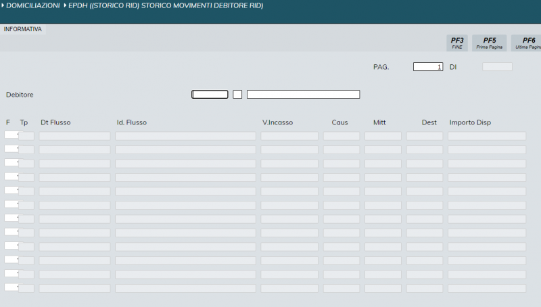The image size is (541, 307).
Task: Open the DOMICILIAZIONI breadcrumb item
Action: 31,5
